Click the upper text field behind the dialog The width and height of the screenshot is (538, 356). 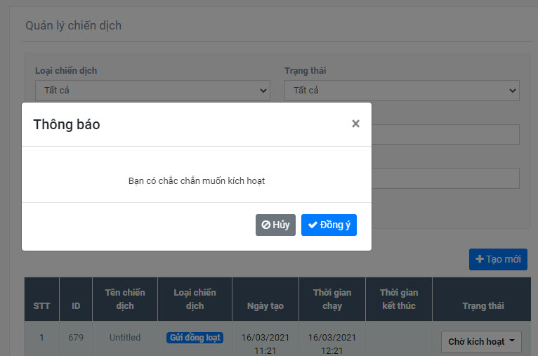pos(445,135)
